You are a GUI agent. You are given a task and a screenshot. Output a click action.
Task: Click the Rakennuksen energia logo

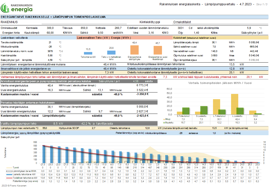coord(17,7)
